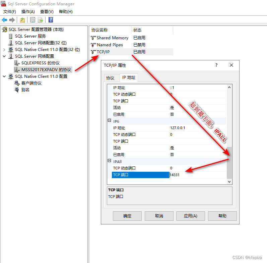
Task: Click the blue Help toolbar icon
Action: point(51,20)
